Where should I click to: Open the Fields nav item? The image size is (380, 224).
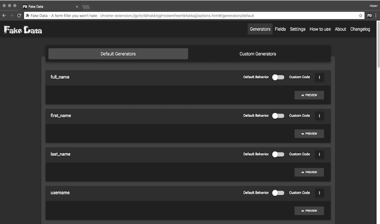[x=280, y=29]
